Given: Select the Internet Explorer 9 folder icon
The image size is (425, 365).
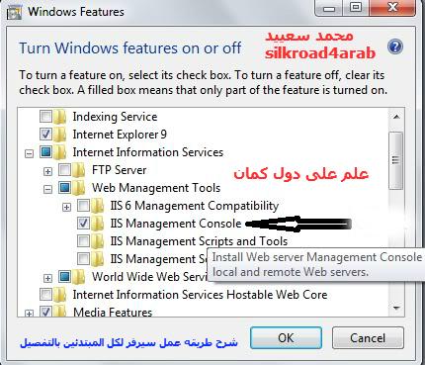Looking at the screenshot, I should point(60,135).
